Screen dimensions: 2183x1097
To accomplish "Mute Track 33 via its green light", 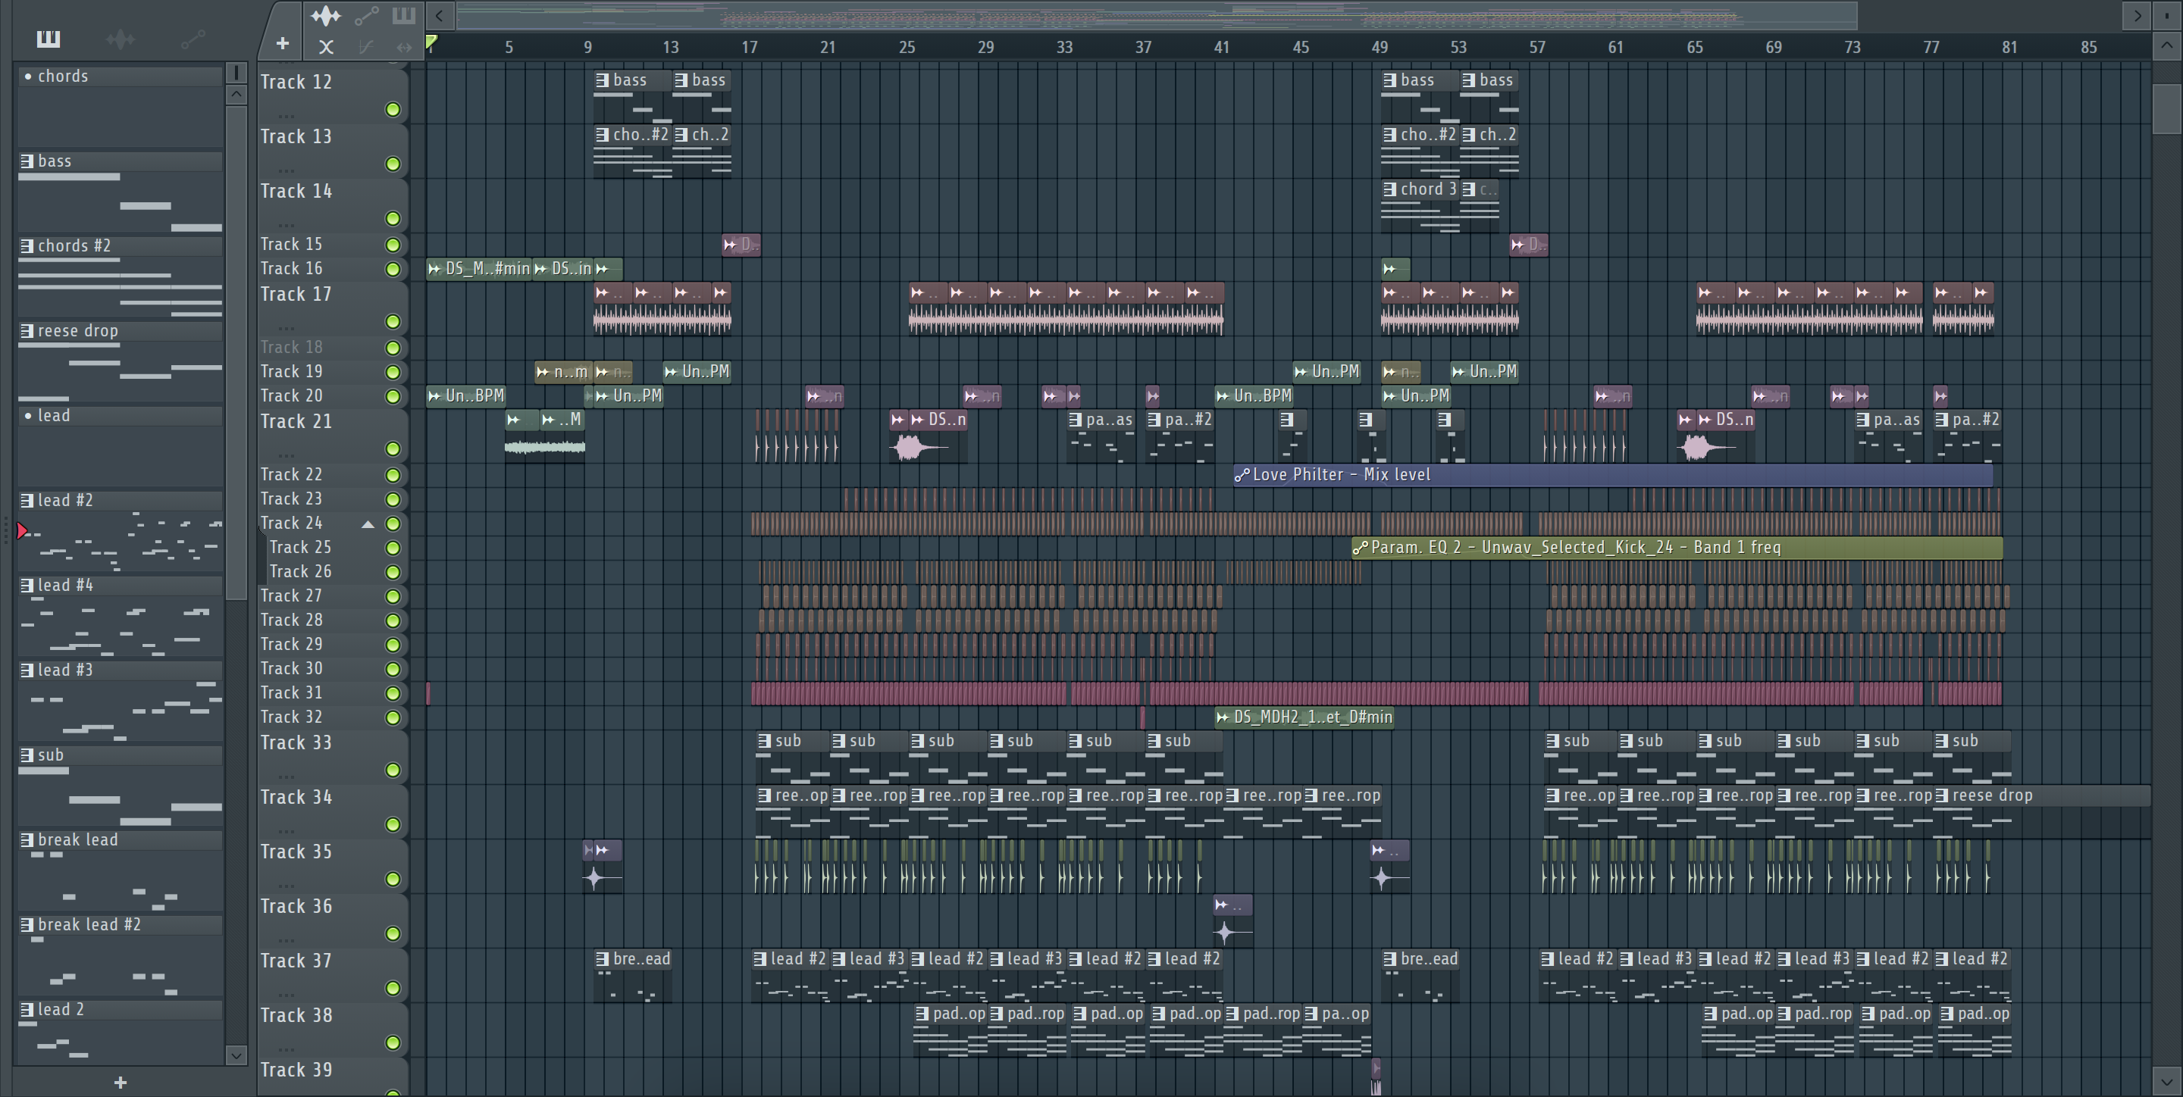I will click(x=393, y=770).
